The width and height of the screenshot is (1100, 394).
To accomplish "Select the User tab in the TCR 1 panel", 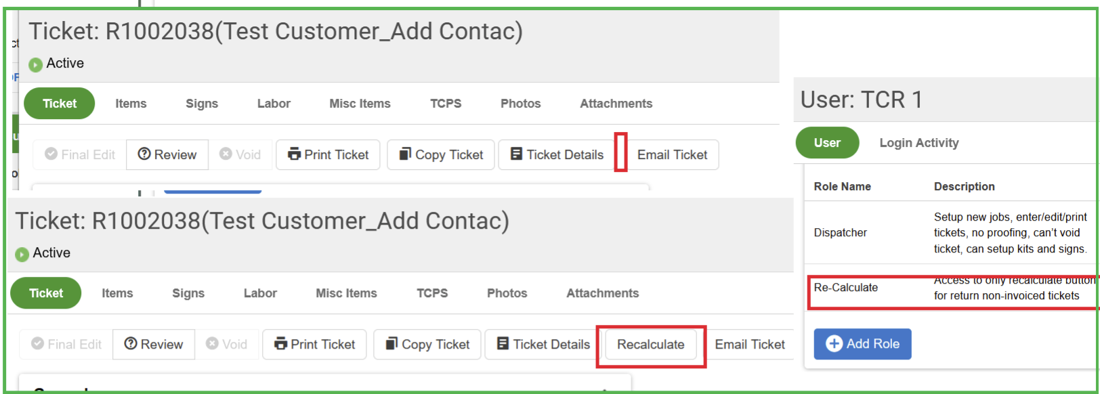I will tap(827, 143).
